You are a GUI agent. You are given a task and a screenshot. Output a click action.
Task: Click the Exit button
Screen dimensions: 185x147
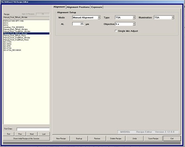coord(172,139)
